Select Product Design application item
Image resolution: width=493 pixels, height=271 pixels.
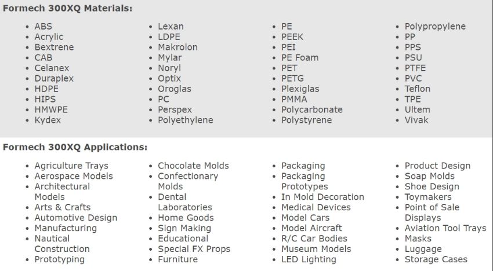point(437,166)
